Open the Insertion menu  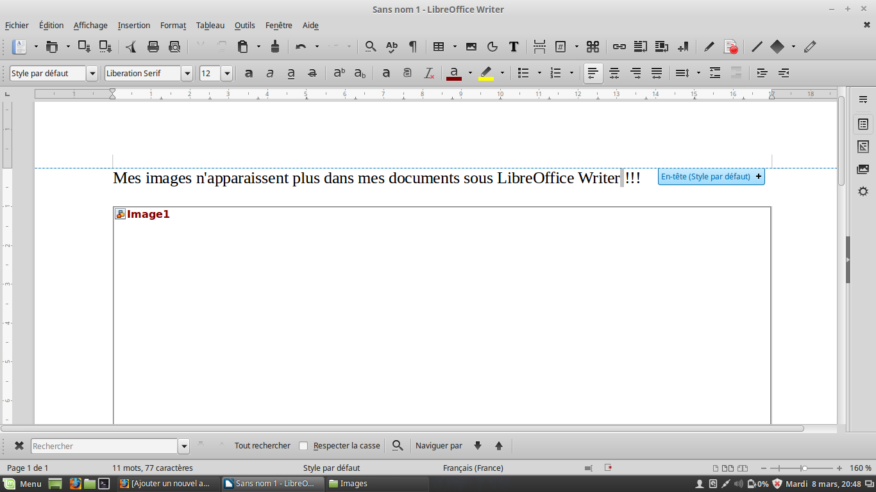pos(134,26)
